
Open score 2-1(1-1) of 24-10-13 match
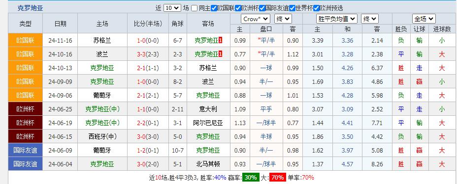tap(148, 68)
